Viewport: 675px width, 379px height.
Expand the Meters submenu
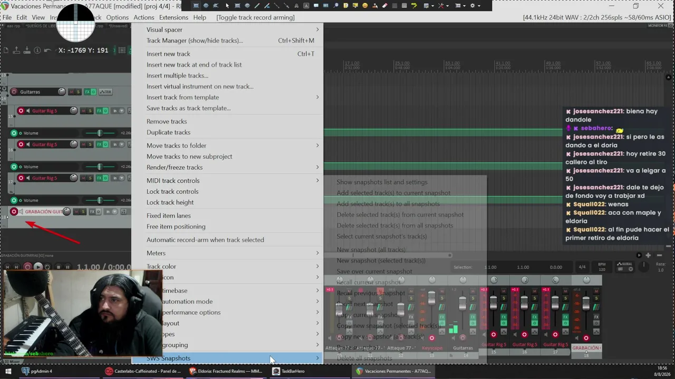point(317,253)
